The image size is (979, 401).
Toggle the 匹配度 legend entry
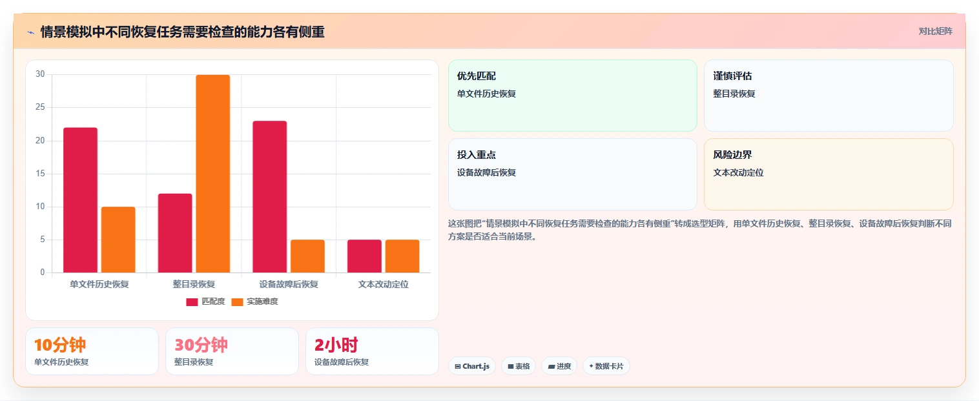pos(205,302)
